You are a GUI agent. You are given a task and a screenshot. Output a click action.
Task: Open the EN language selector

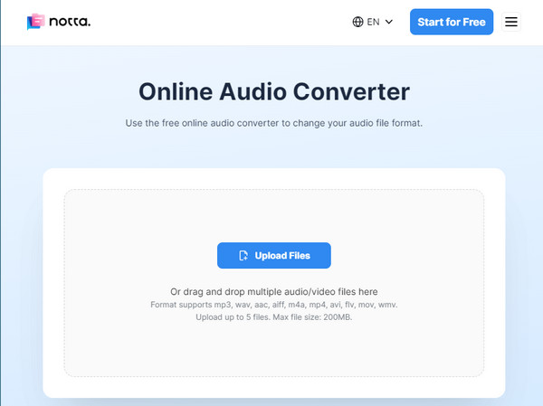pyautogui.click(x=372, y=22)
